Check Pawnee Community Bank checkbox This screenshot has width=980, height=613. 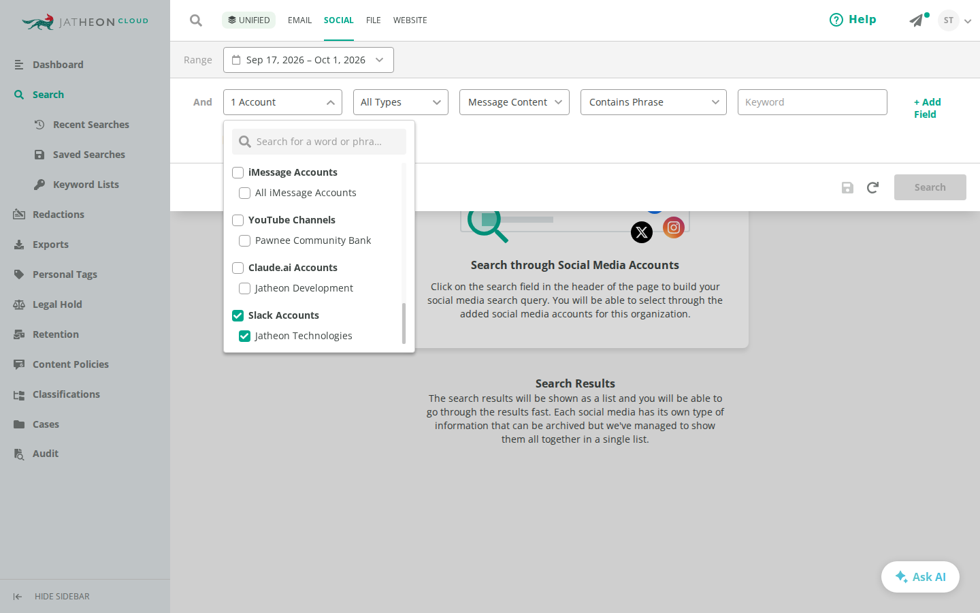click(245, 240)
